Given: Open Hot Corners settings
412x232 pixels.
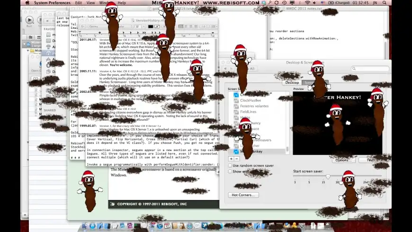Looking at the screenshot, I should (x=243, y=195).
